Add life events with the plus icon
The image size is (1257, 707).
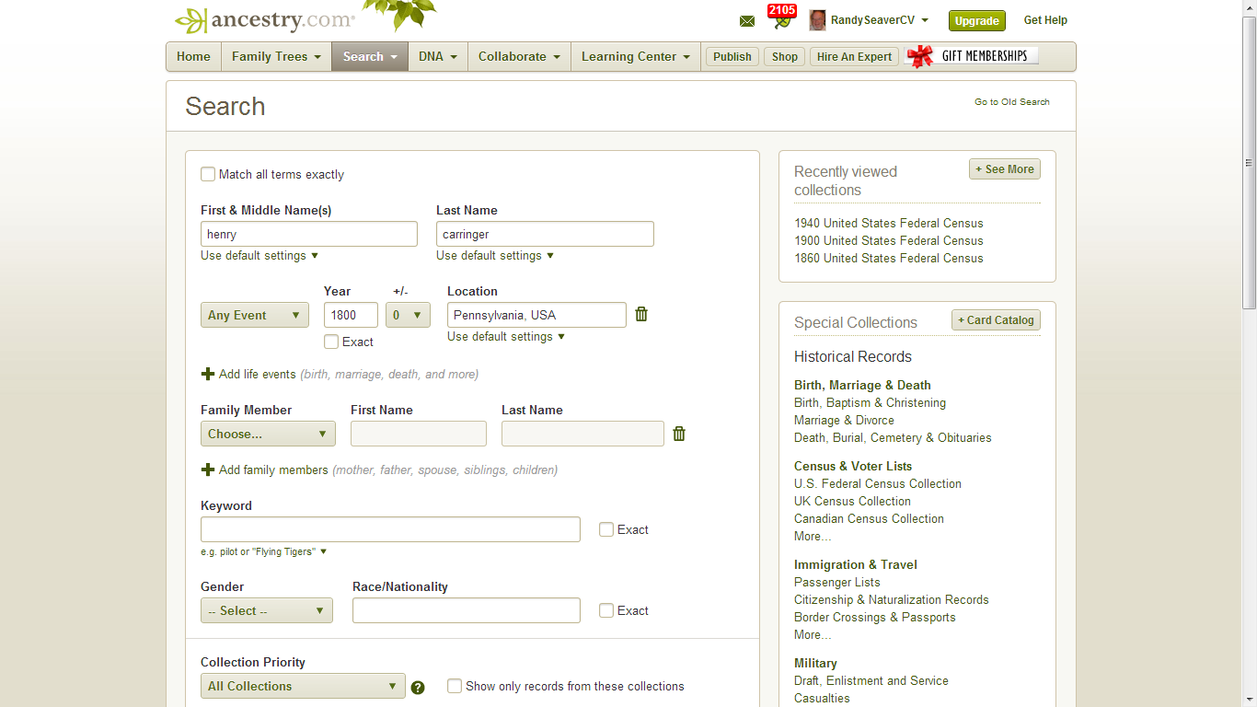tap(207, 374)
